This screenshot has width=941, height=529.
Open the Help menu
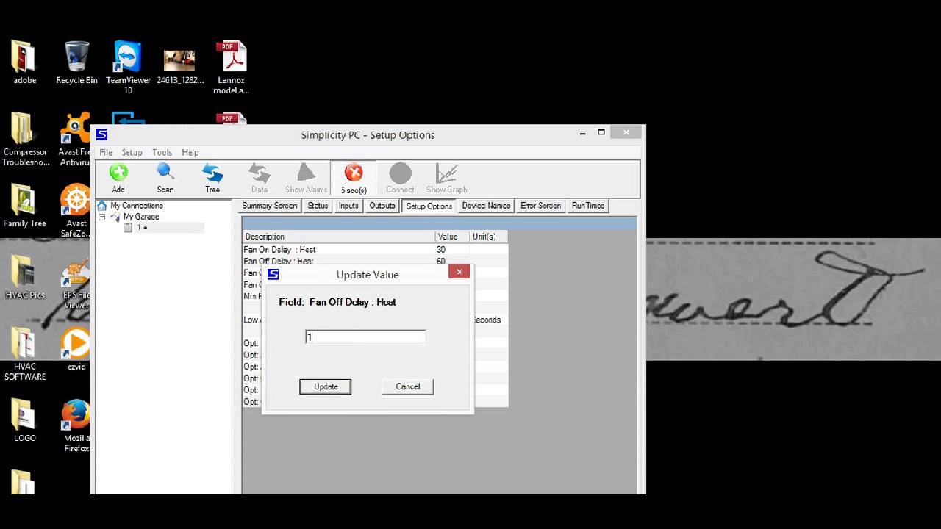coord(190,153)
